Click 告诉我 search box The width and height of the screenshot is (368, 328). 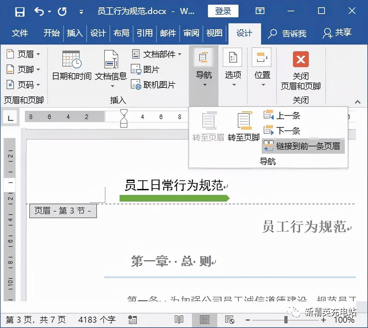click(288, 33)
